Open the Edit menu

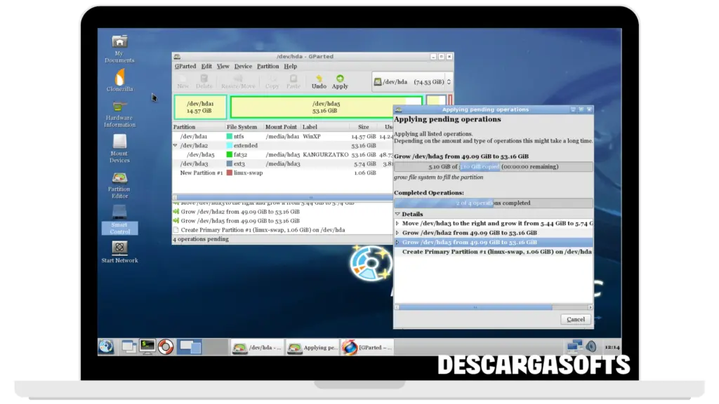(x=206, y=67)
